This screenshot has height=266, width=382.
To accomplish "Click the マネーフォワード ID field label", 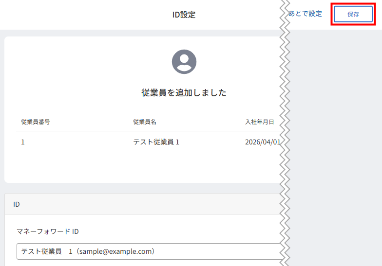I will (48, 231).
